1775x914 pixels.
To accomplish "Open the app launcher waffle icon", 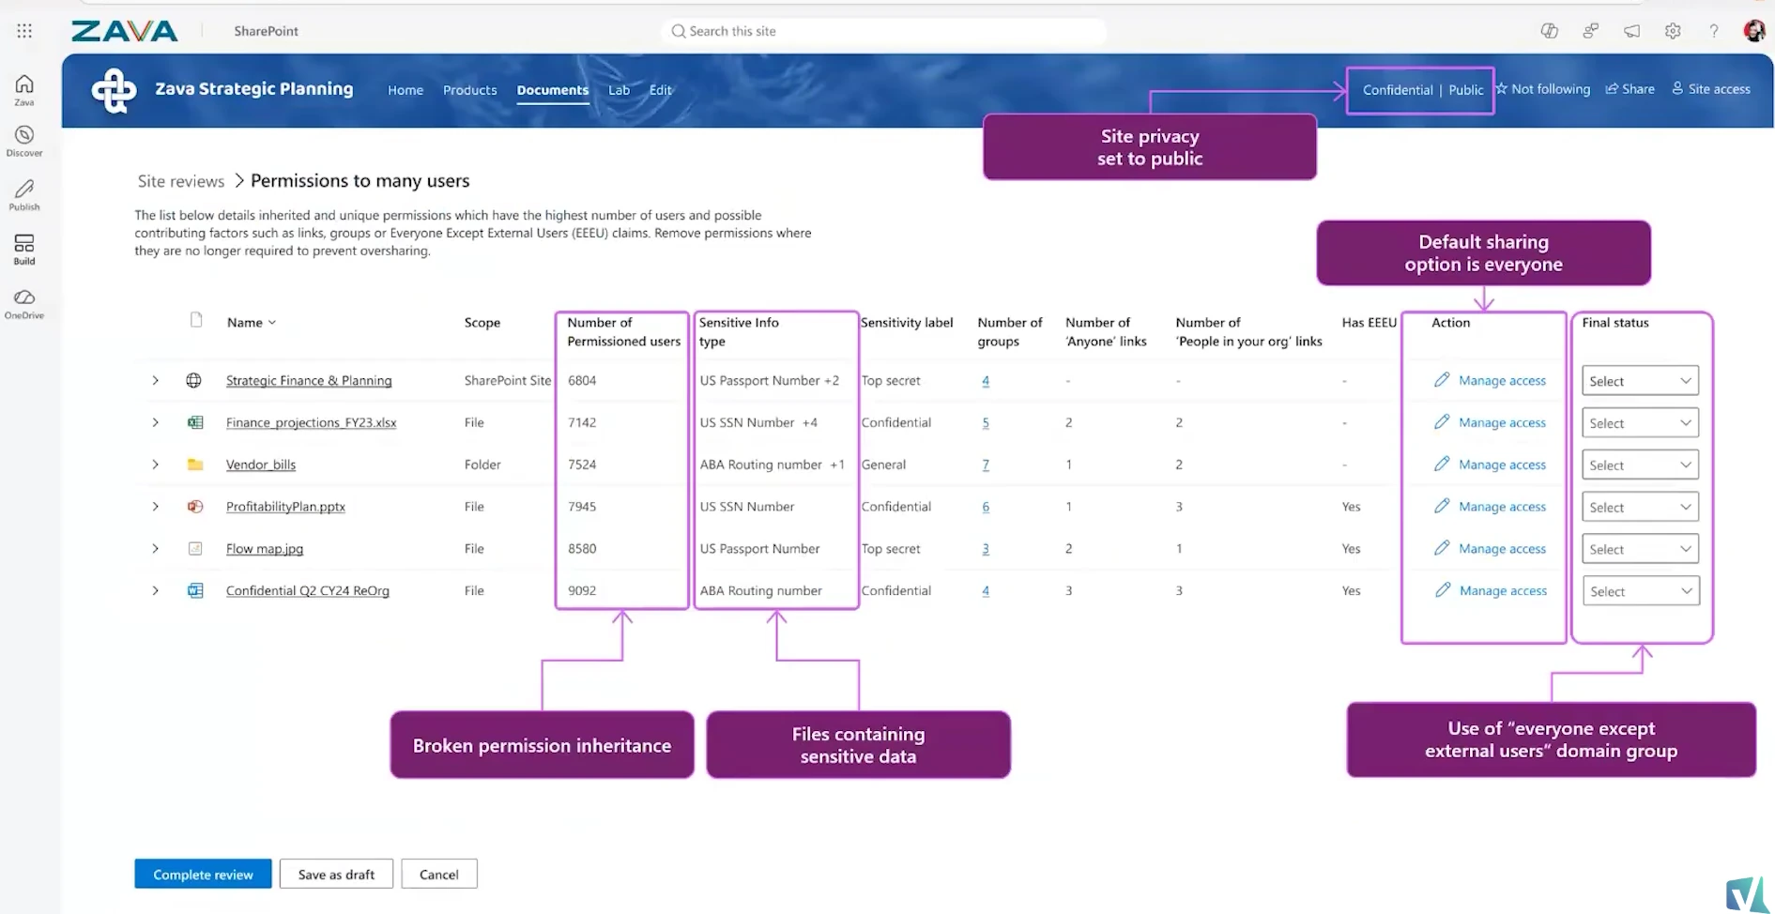I will pos(24,31).
